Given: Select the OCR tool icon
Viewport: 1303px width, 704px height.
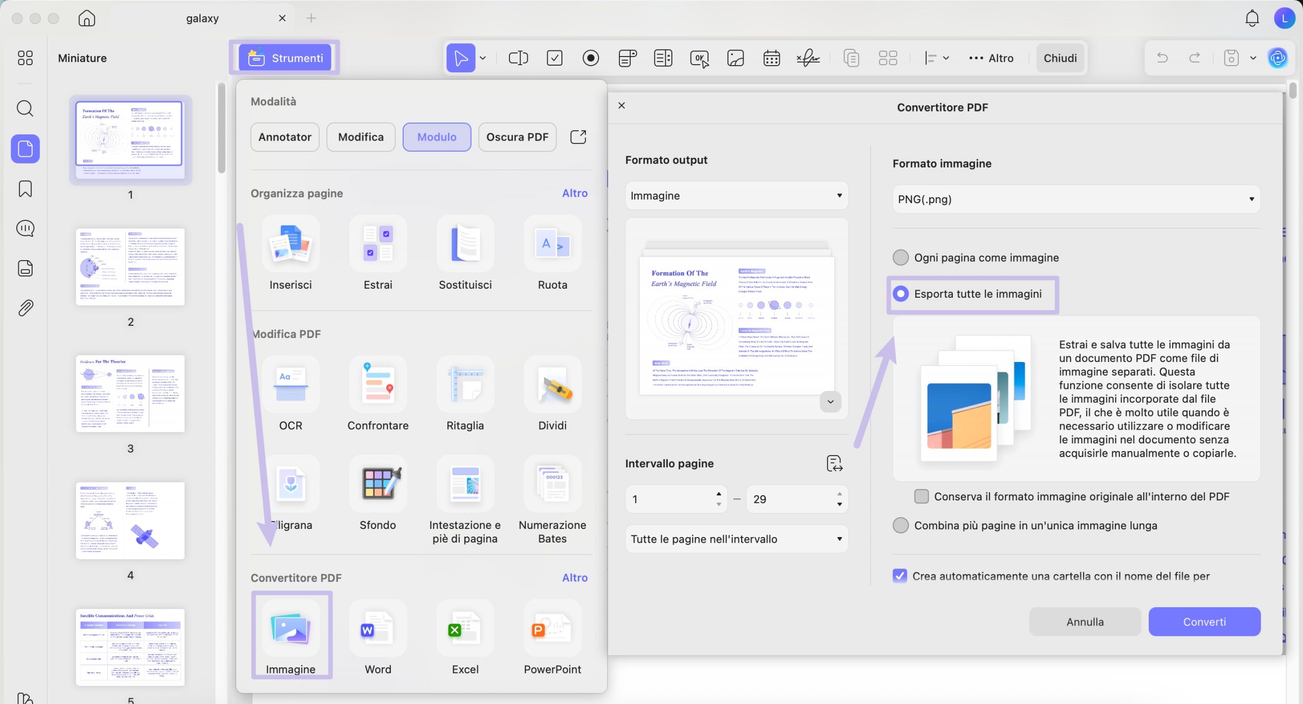Looking at the screenshot, I should pyautogui.click(x=291, y=385).
